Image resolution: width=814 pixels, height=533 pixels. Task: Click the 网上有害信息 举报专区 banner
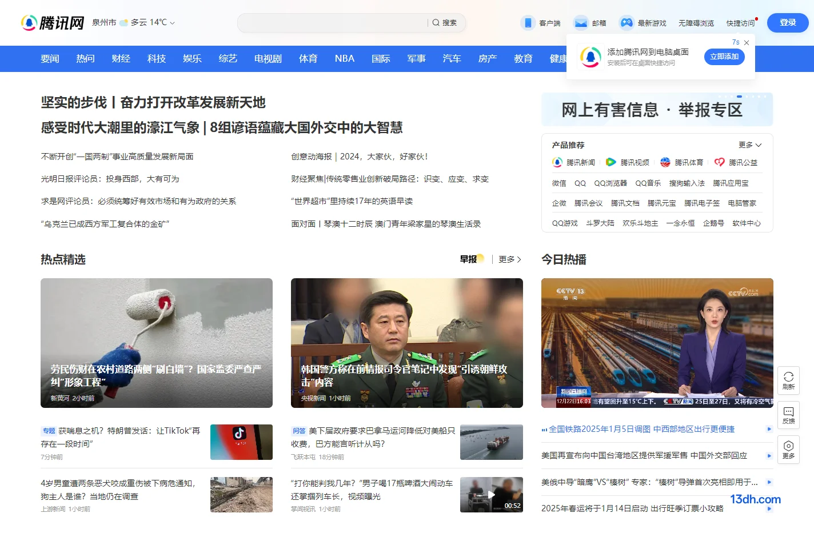point(657,110)
